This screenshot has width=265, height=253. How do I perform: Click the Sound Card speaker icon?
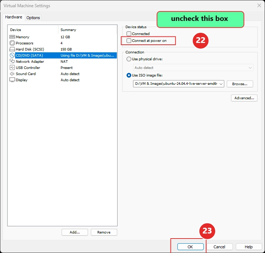(x=12, y=74)
